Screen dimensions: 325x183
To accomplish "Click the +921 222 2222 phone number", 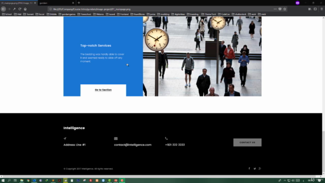I will click(x=175, y=145).
